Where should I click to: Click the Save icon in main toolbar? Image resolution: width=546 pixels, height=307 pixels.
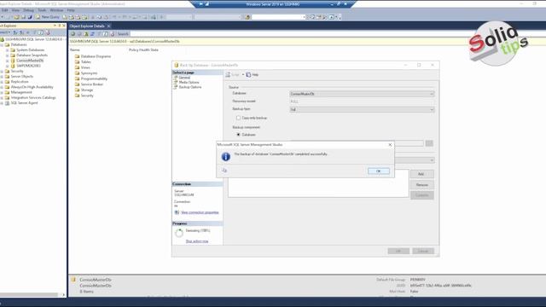23,17
